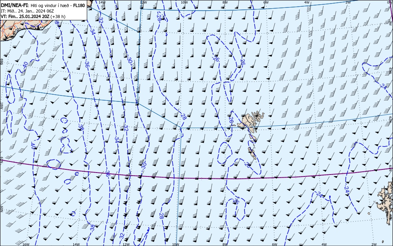The height and width of the screenshot is (246, 393).
Task: Click the VT valid time 25.01.2024 20Z
Action: point(25,17)
